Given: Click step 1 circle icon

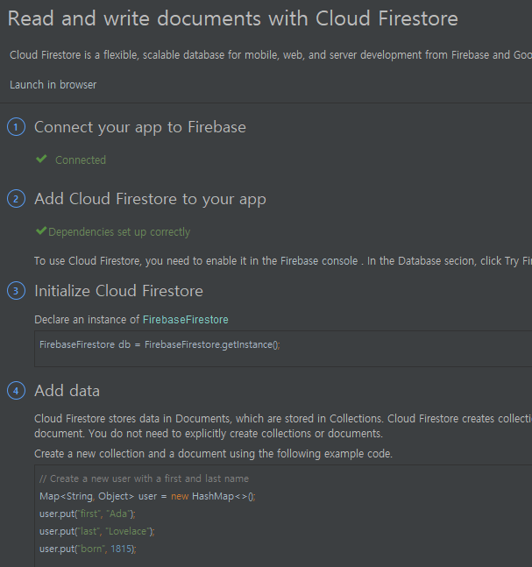Looking at the screenshot, I should pos(17,127).
